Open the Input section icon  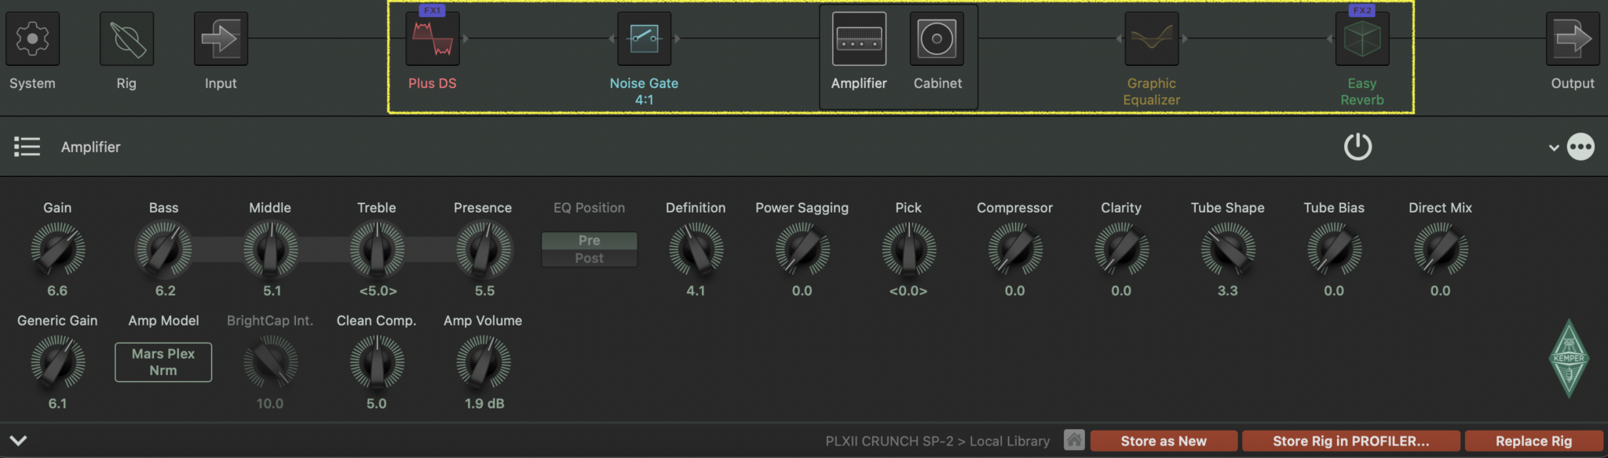221,38
